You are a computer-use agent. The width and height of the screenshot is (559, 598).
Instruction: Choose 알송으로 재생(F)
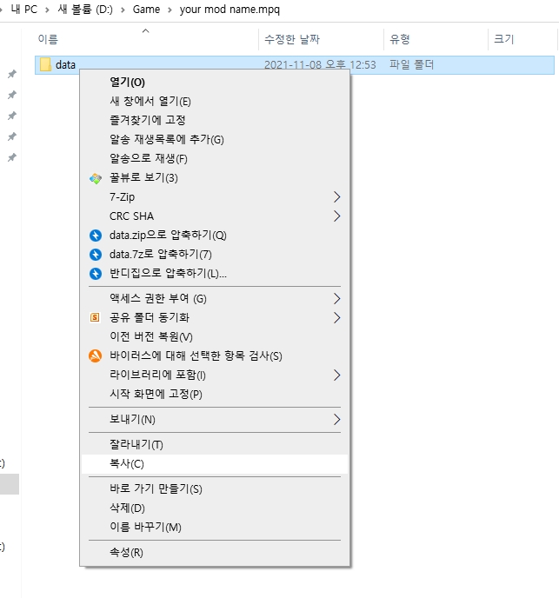pyautogui.click(x=215, y=159)
